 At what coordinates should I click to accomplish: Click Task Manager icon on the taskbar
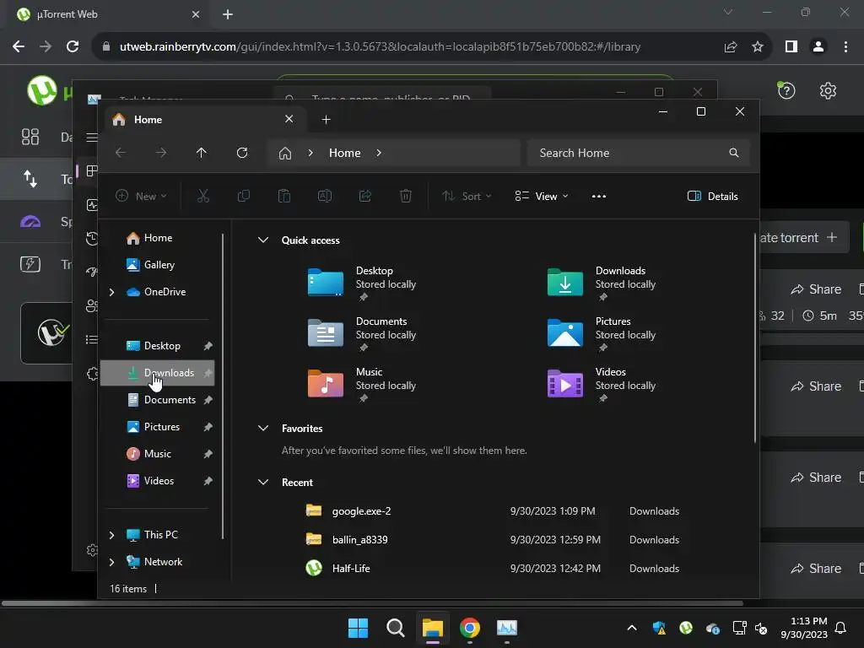coord(506,628)
